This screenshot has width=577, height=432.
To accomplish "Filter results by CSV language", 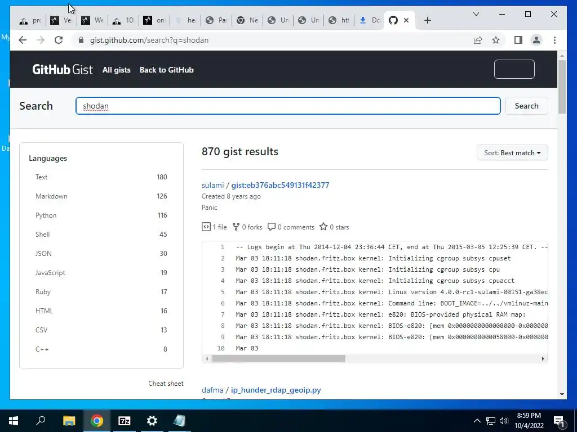I will coord(101,330).
